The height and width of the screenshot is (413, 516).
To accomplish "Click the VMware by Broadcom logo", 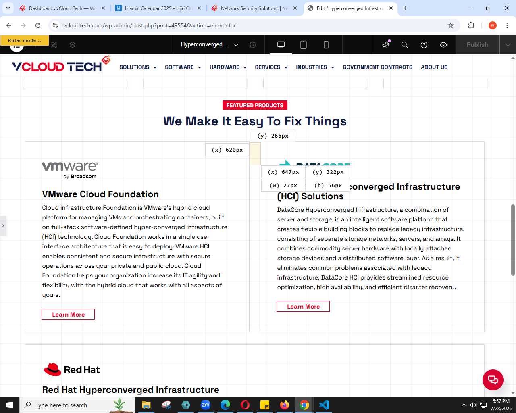I will click(70, 170).
